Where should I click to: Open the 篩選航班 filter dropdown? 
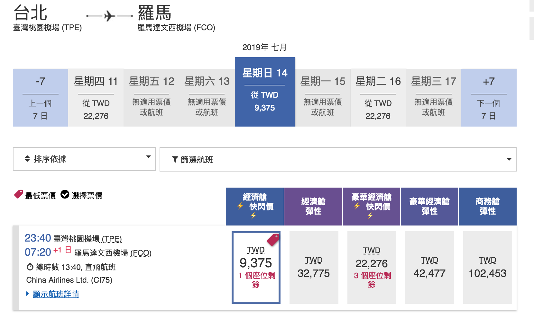(338, 159)
